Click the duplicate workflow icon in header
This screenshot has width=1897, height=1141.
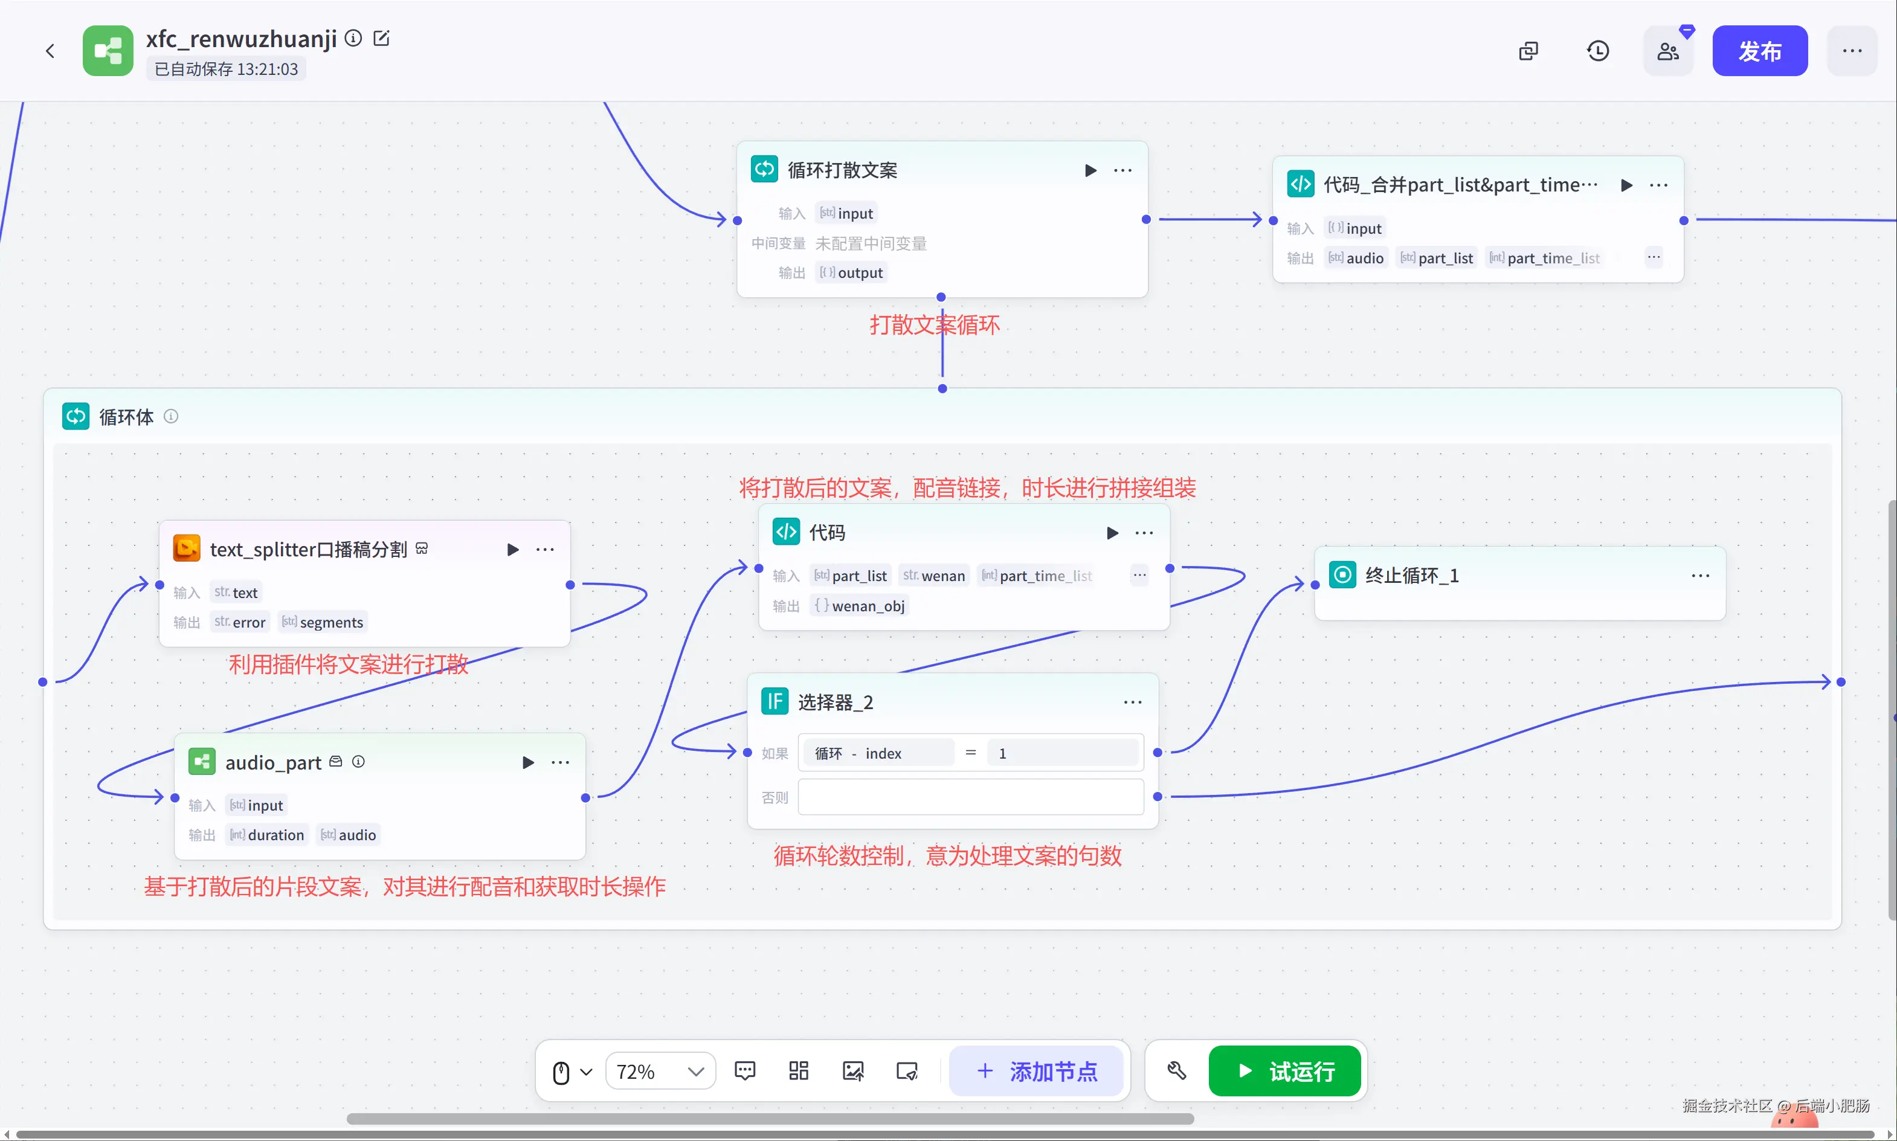[x=1528, y=51]
